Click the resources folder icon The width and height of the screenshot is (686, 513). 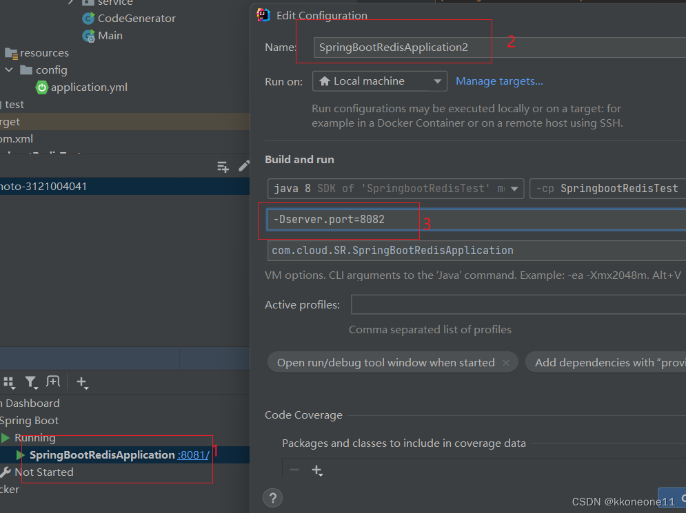(x=11, y=53)
